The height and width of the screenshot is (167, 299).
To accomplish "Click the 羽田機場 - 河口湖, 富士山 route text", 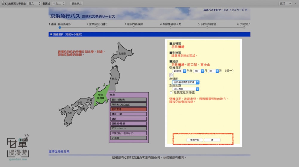I will tap(191, 65).
